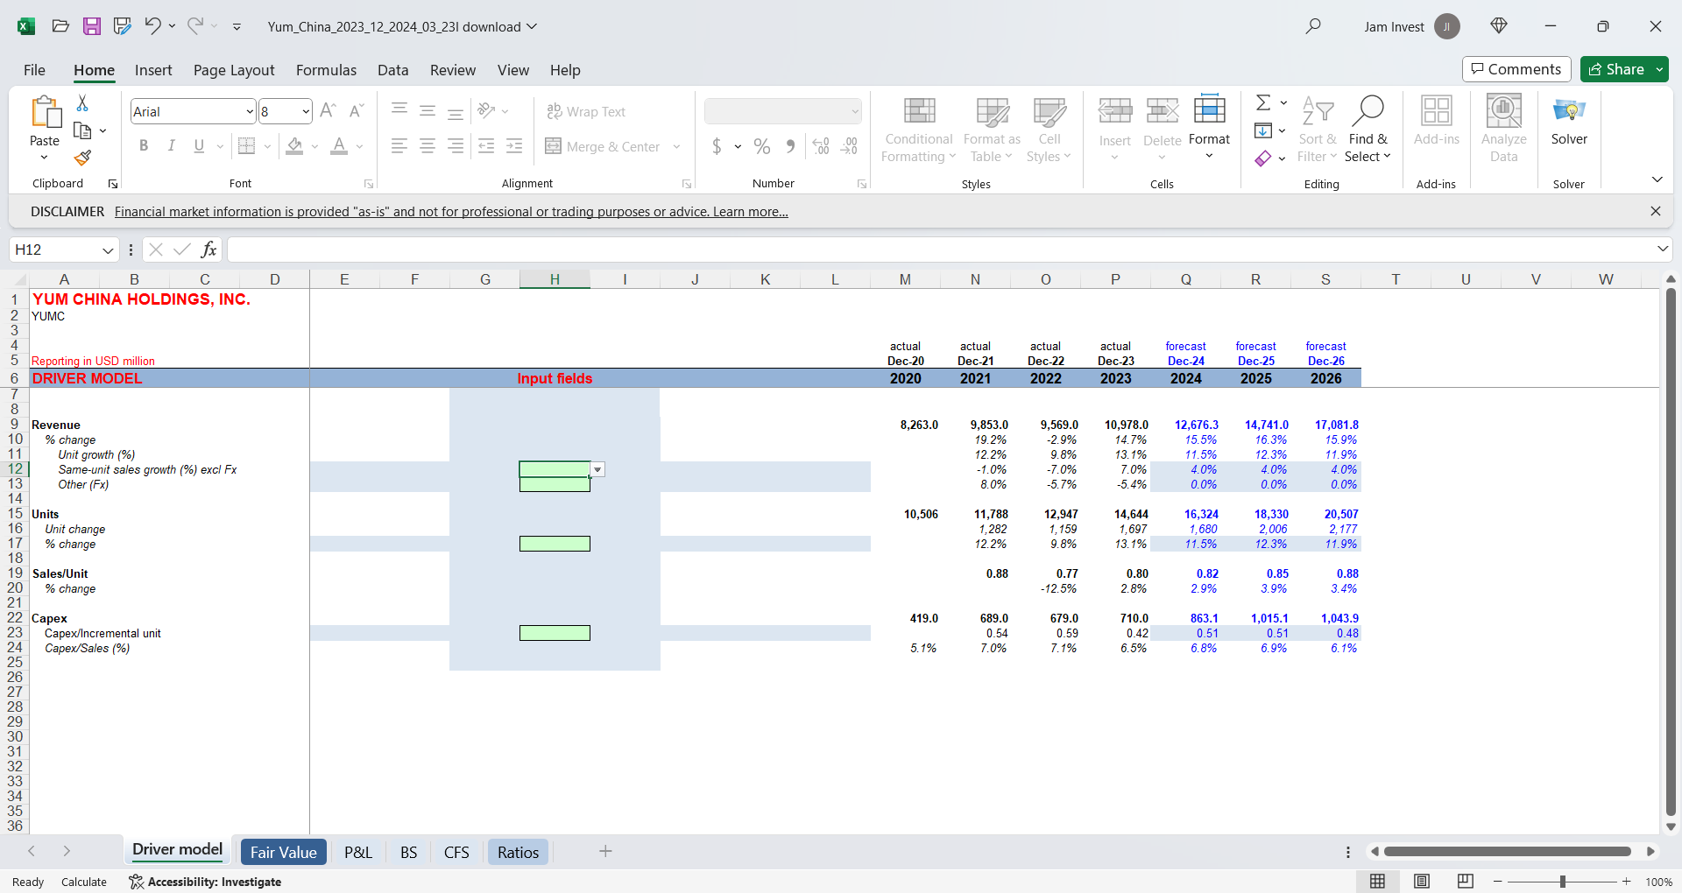Open the P&L sheet tab
This screenshot has height=893, width=1682.
pos(357,852)
